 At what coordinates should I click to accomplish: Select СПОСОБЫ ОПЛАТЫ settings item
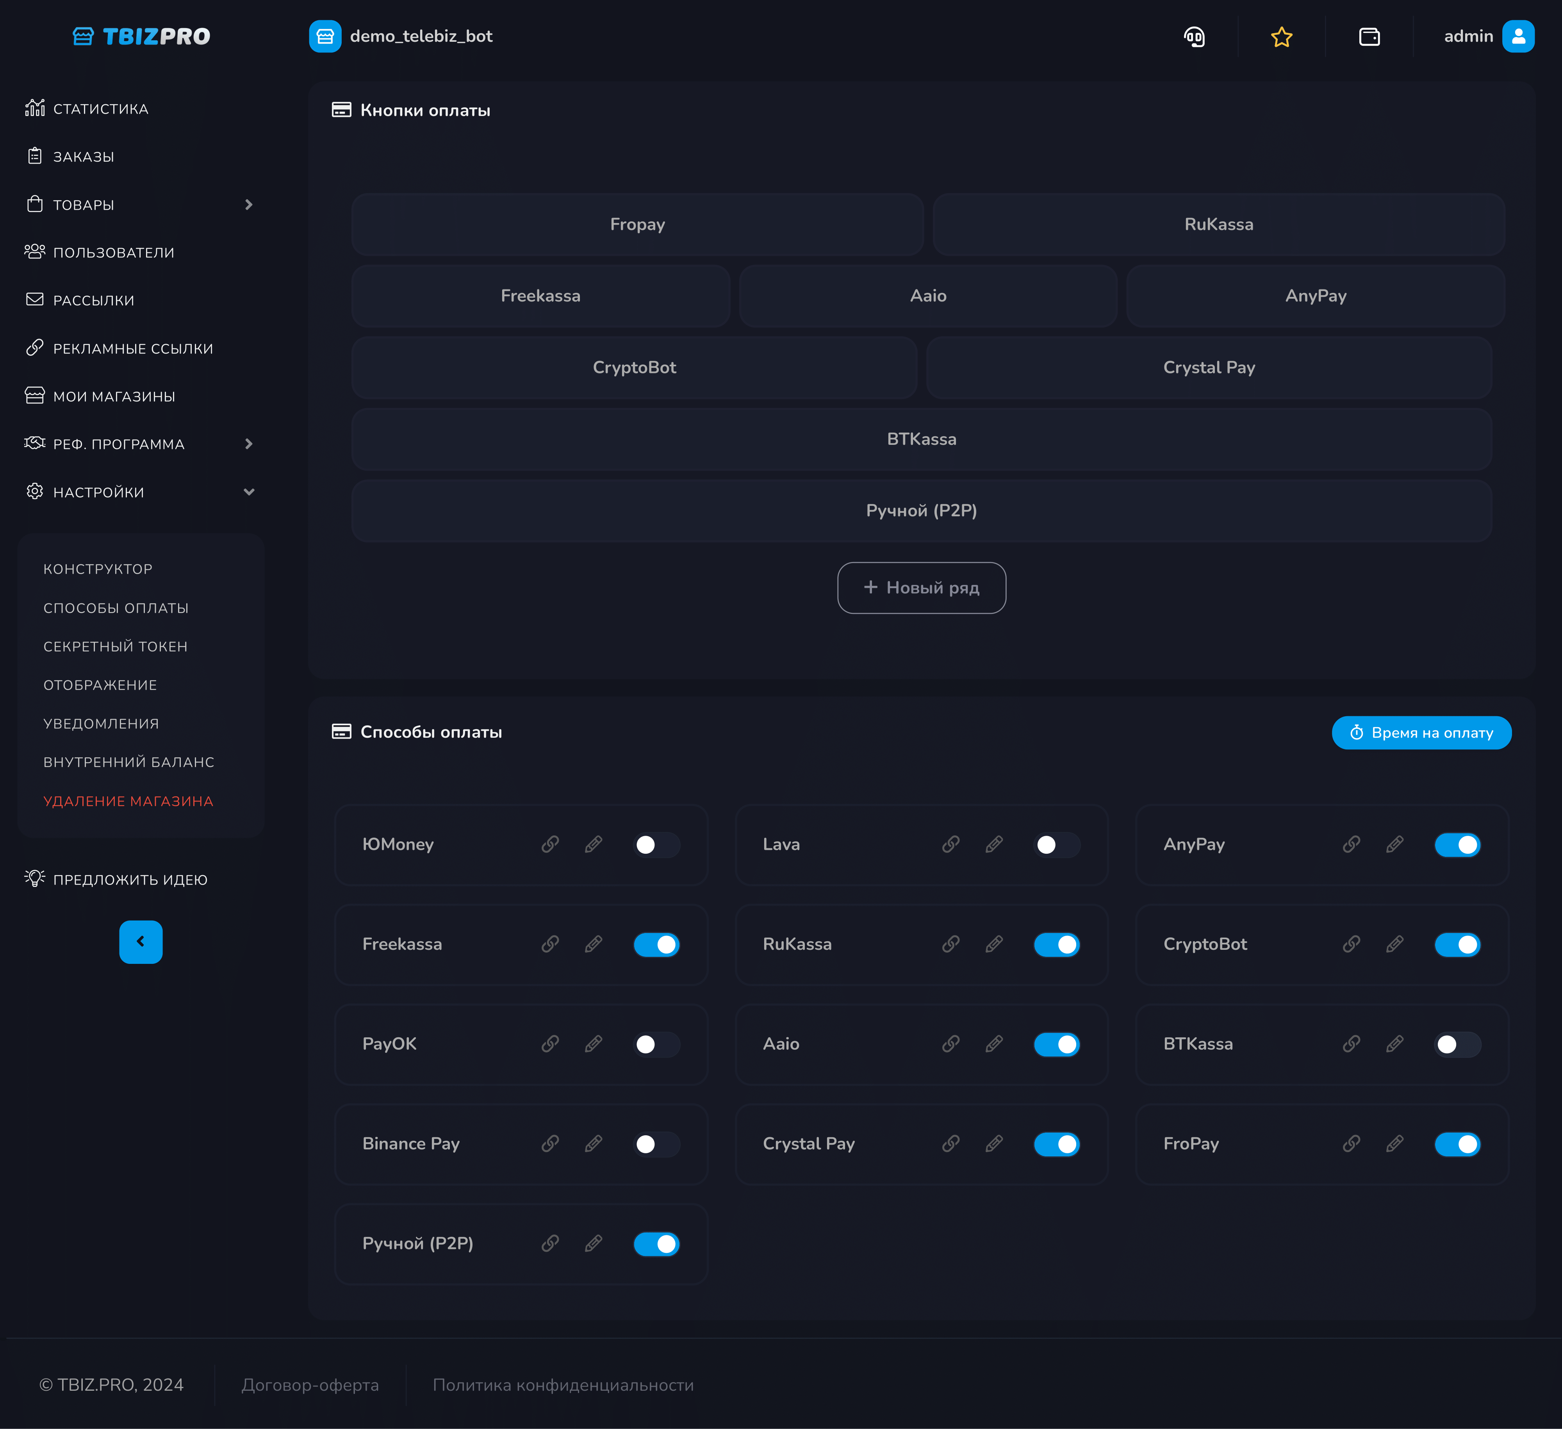[x=116, y=608]
